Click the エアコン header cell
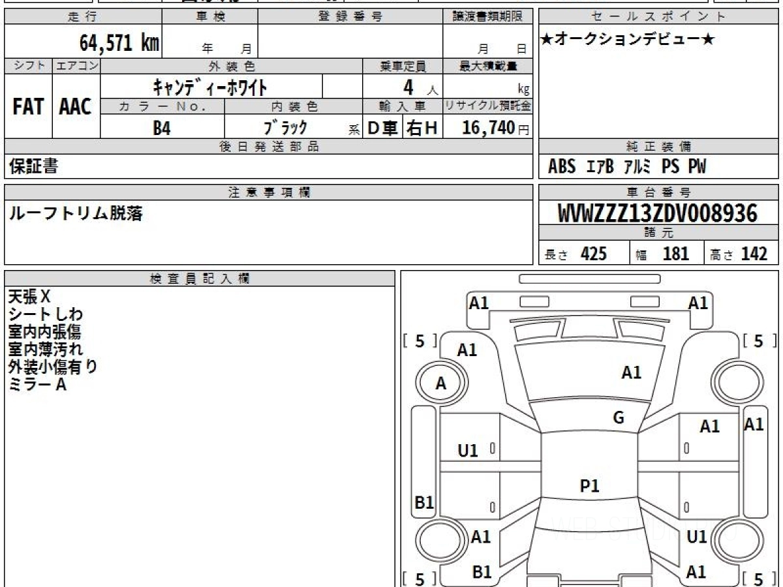Image resolution: width=783 pixels, height=587 pixels. (x=76, y=66)
